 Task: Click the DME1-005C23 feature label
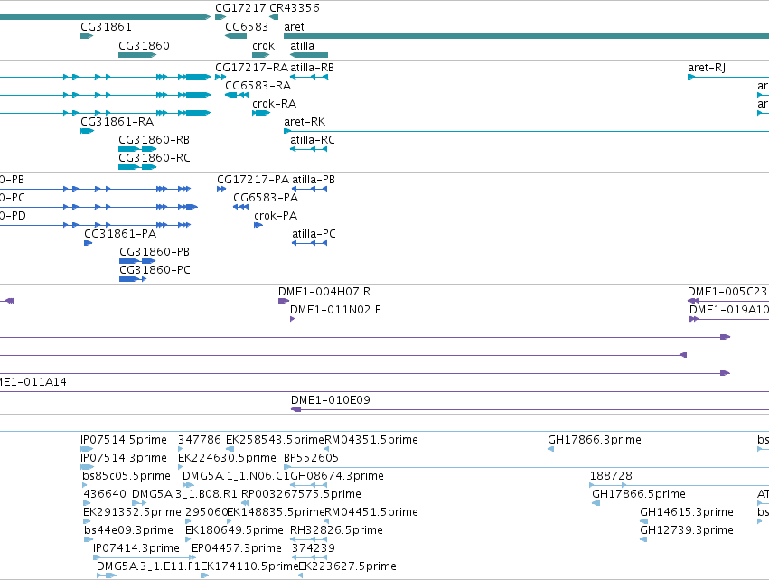pos(727,292)
